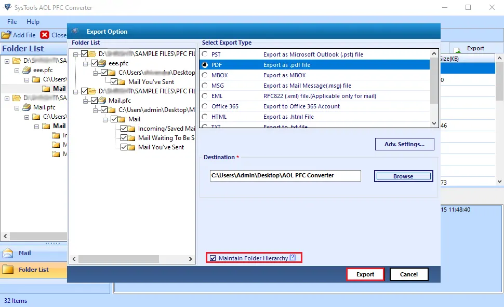Collapse the Mail folder node under Mail.pfc in the dialog
Image resolution: width=504 pixels, height=307 pixels.
[105, 120]
